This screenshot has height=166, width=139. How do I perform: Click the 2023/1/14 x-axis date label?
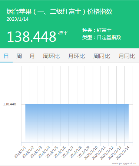[123, 153]
